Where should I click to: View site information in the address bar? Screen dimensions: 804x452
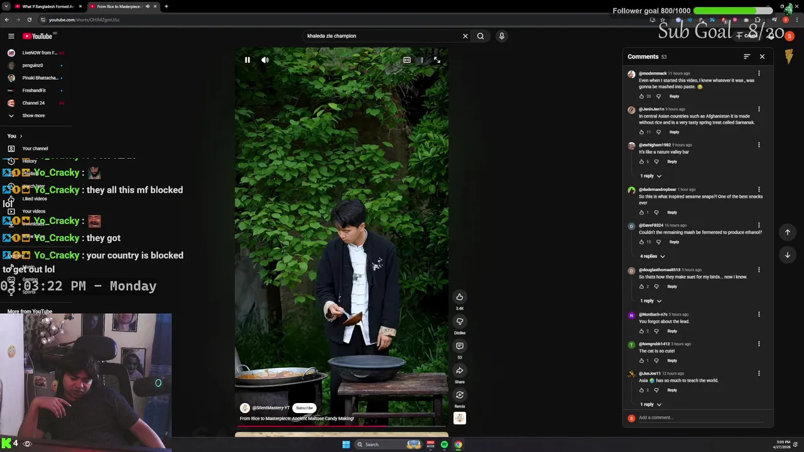(43, 19)
